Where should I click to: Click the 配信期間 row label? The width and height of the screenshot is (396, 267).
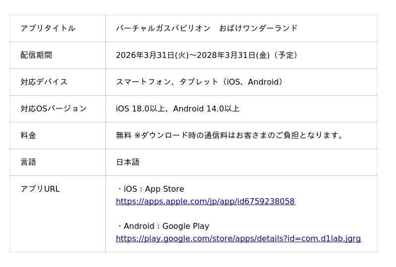click(x=36, y=55)
